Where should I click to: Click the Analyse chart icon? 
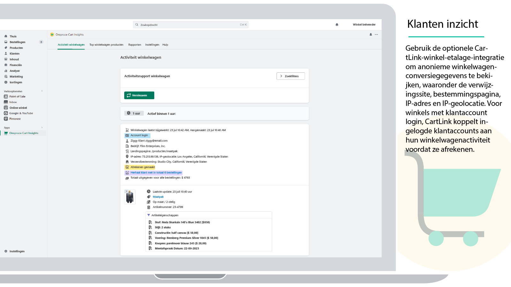6,71
